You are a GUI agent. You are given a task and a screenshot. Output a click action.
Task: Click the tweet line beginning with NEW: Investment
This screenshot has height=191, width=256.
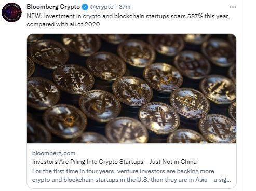[x=128, y=16]
